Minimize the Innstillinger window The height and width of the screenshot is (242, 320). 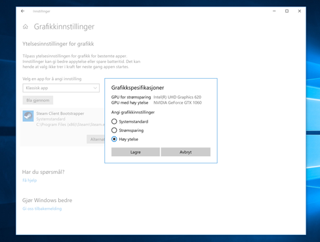click(x=274, y=11)
